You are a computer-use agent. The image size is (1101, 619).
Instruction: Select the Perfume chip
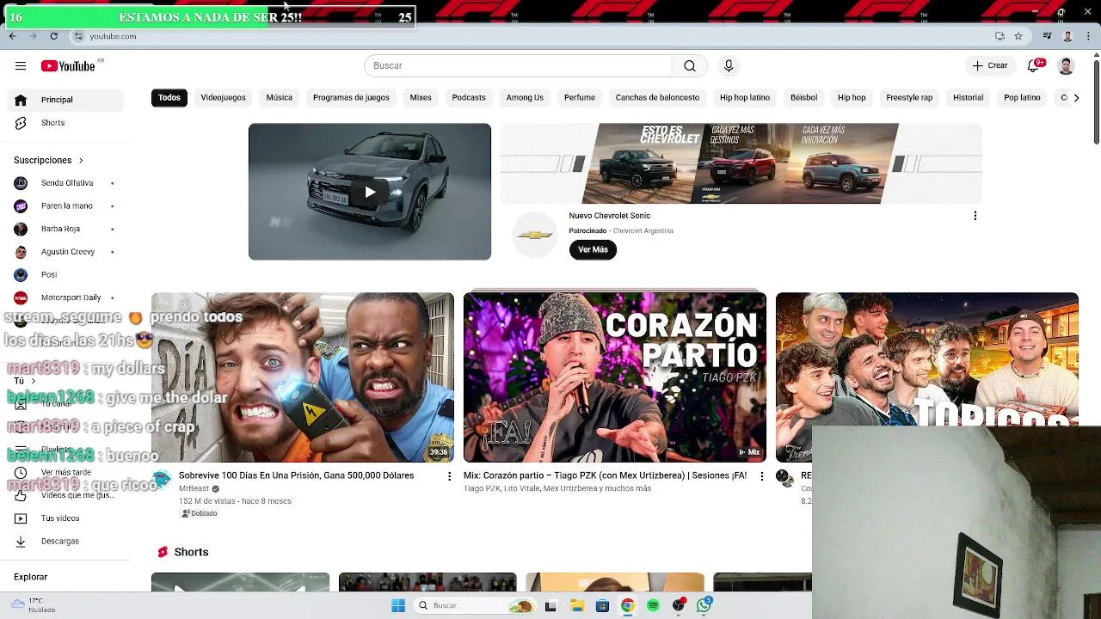click(x=580, y=98)
